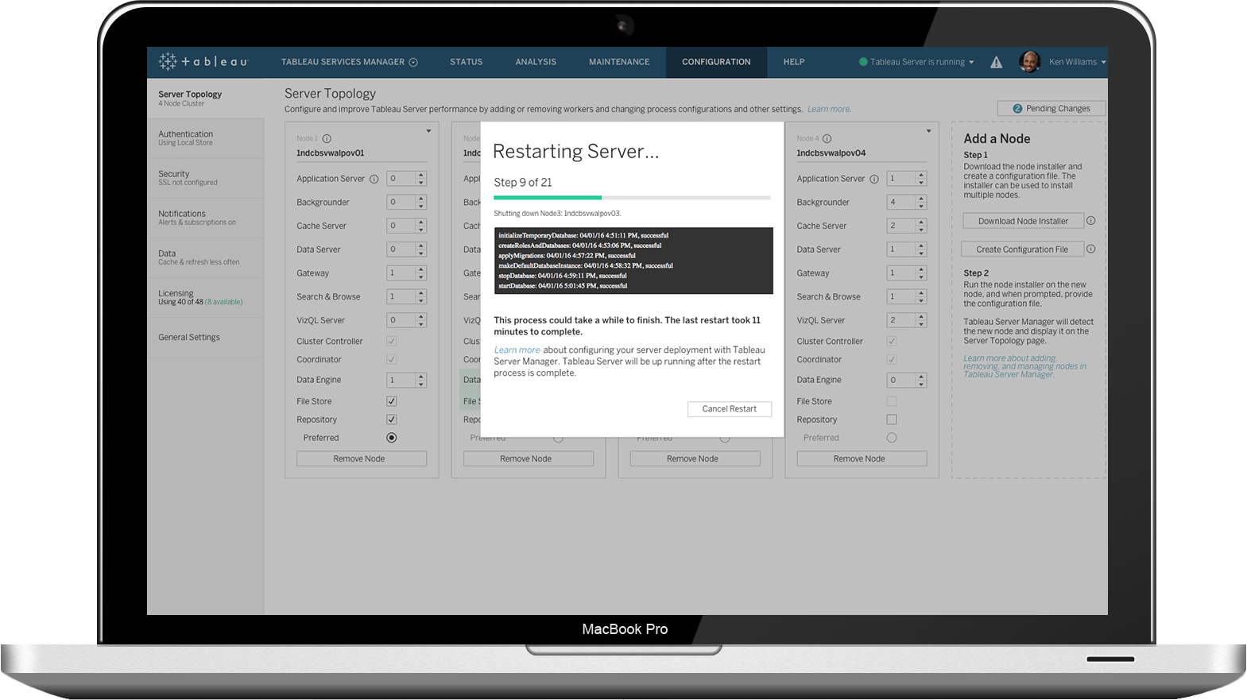Click the Pending Changes count badge icon
Screen dimensions: 1247x700
point(1017,109)
